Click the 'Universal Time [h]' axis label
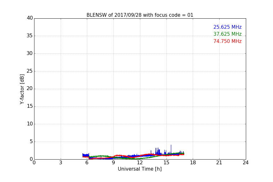Viewport: 273px width, 182px height. [140, 169]
